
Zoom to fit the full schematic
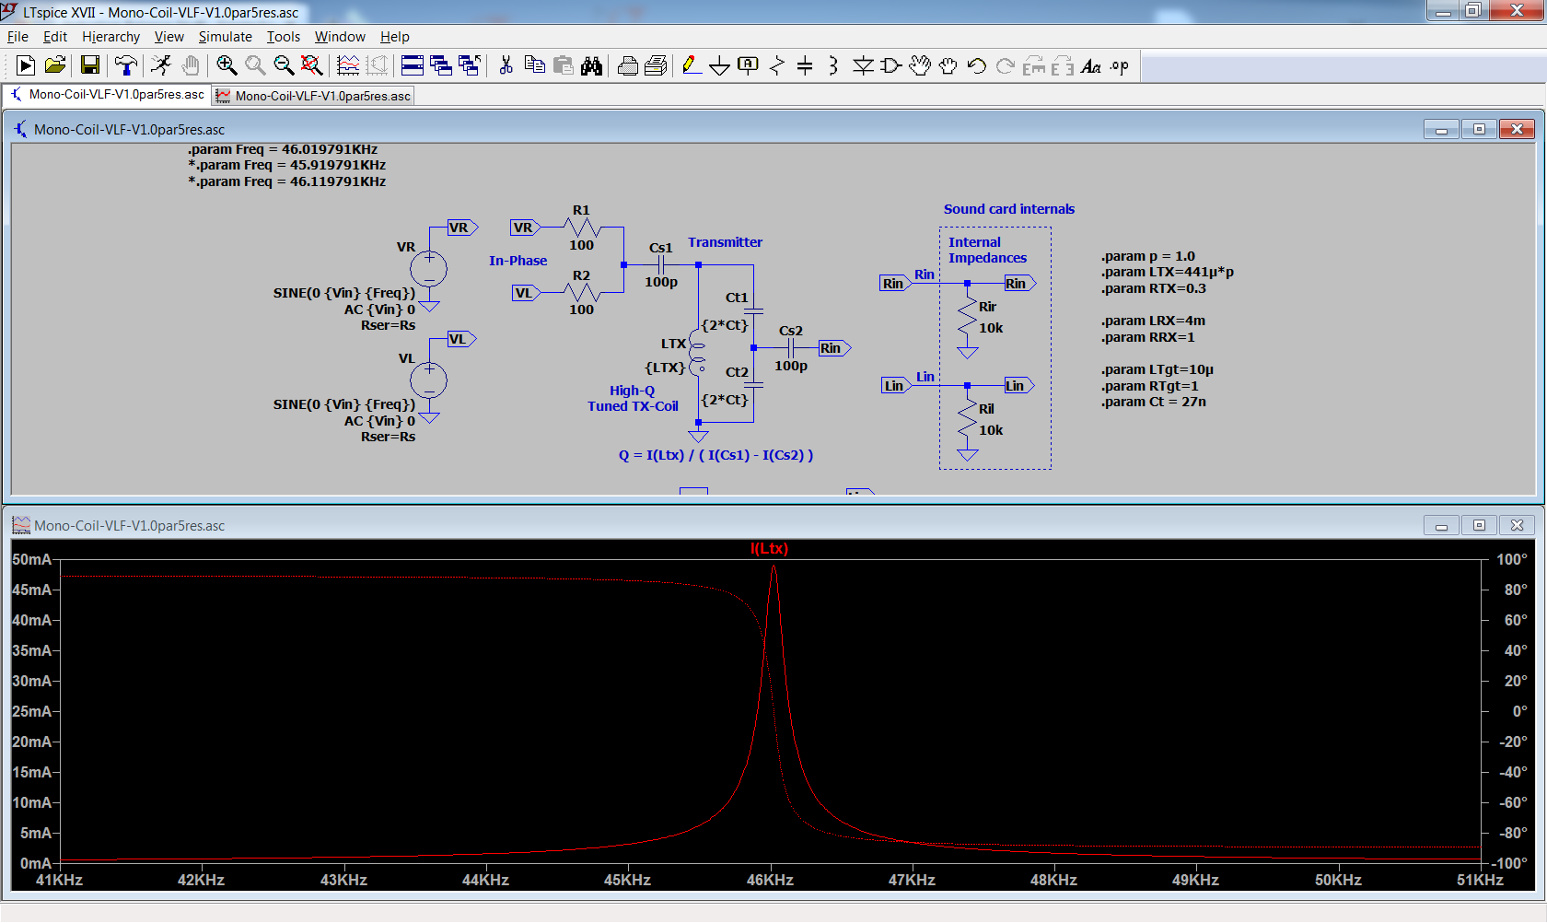(312, 65)
